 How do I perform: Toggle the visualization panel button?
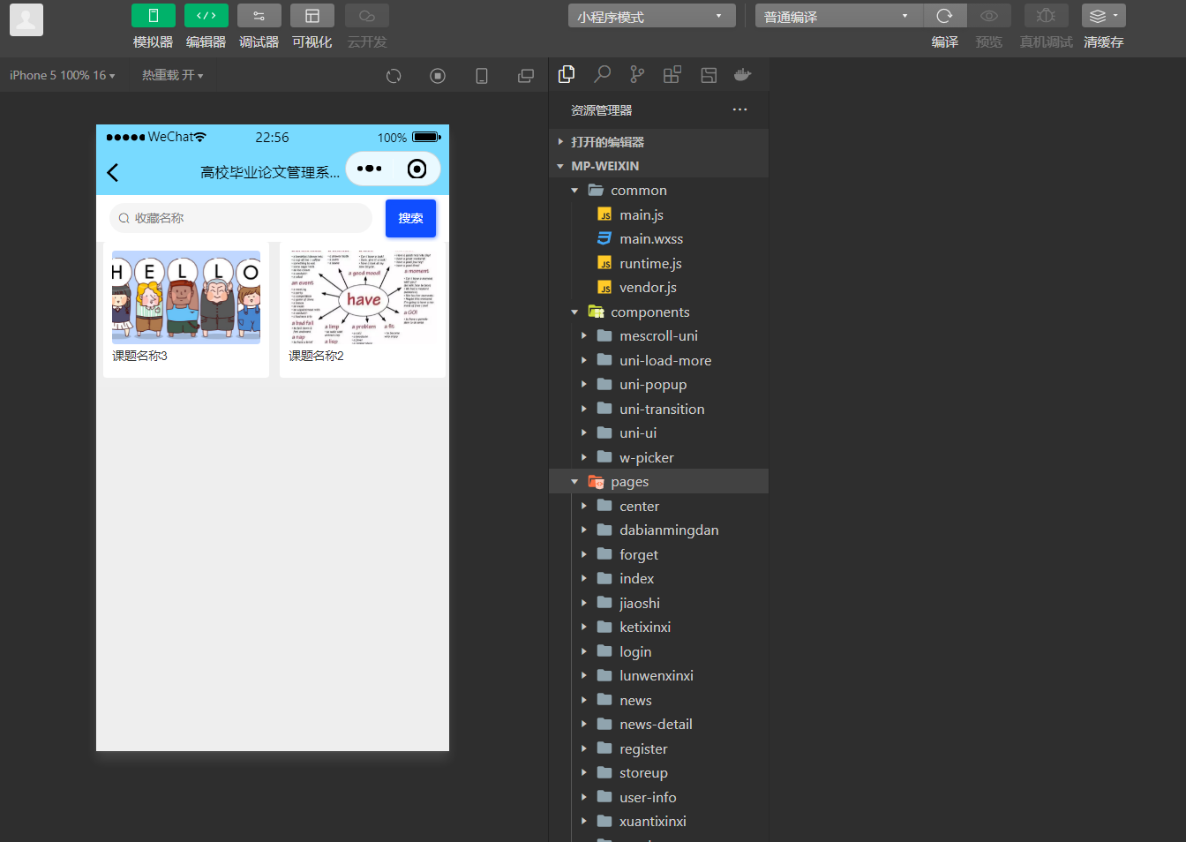click(312, 16)
